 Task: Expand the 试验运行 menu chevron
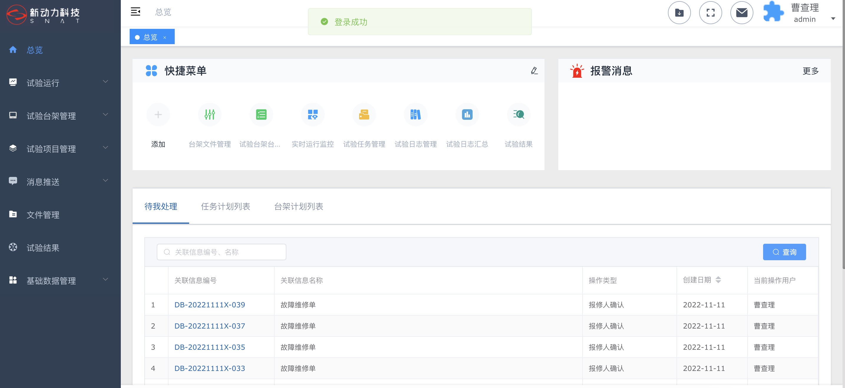pyautogui.click(x=105, y=82)
